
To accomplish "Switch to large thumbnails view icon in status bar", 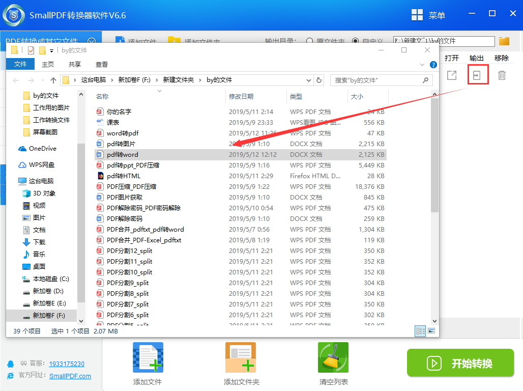I will coord(431,331).
